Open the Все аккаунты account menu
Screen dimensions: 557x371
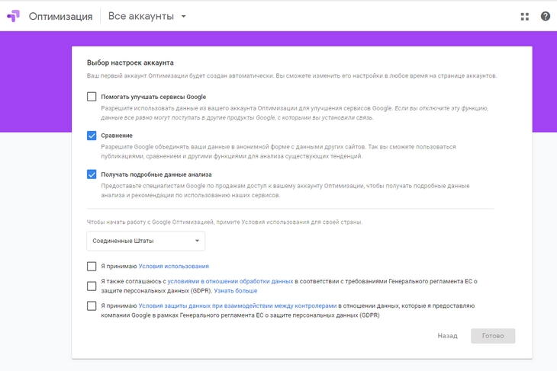click(141, 16)
